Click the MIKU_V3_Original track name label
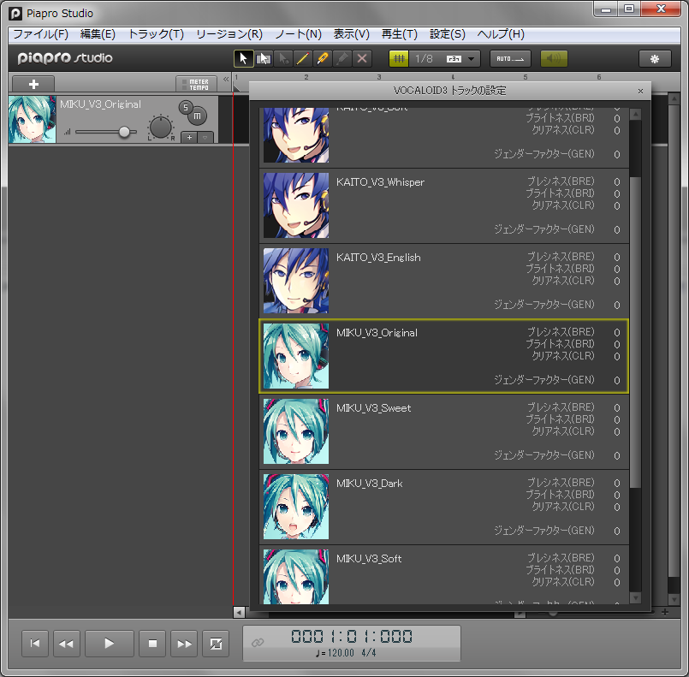 click(100, 104)
